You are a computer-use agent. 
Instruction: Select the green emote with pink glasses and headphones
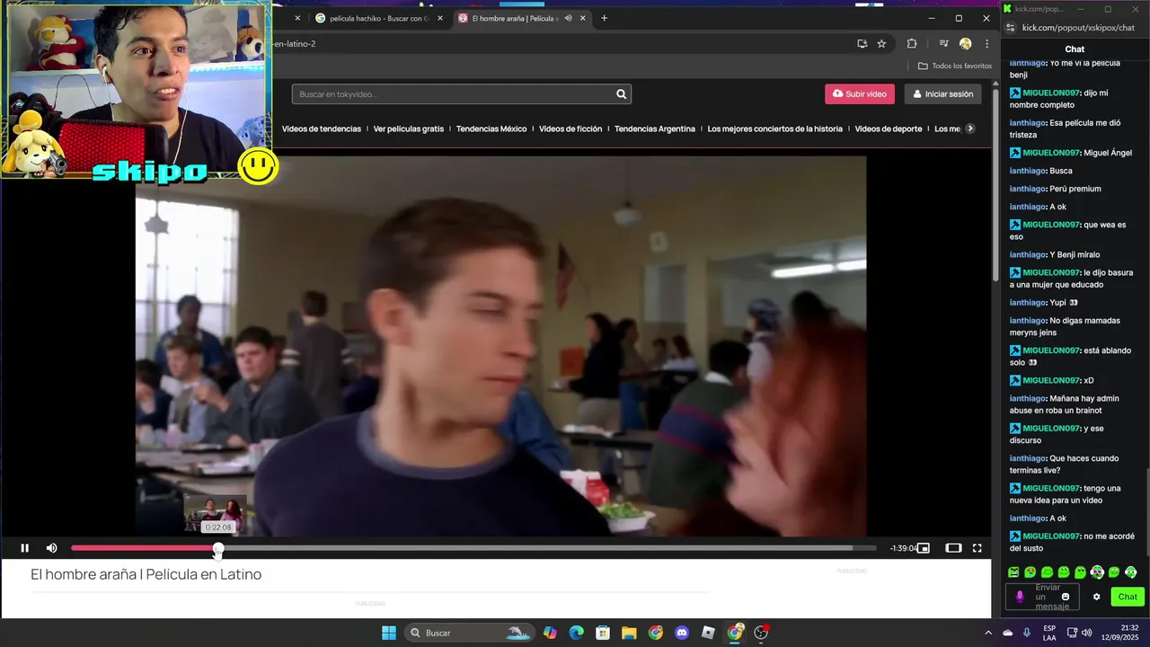click(1097, 572)
